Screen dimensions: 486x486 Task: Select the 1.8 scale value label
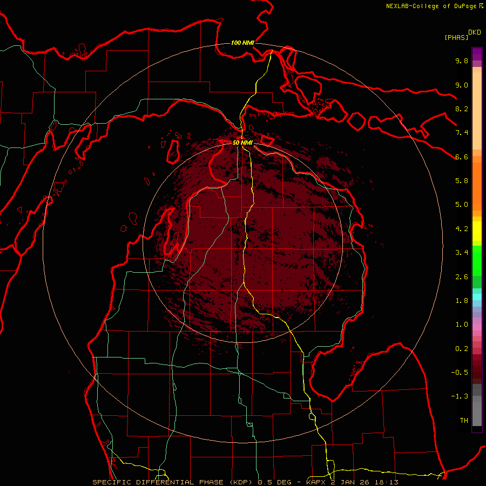click(462, 301)
